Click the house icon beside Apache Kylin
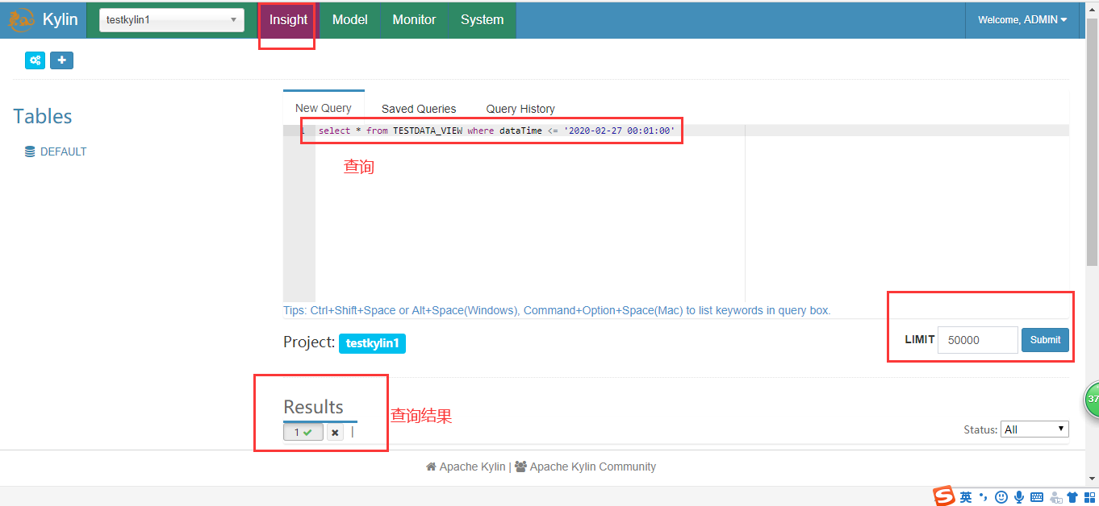This screenshot has height=506, width=1099. pyautogui.click(x=431, y=467)
